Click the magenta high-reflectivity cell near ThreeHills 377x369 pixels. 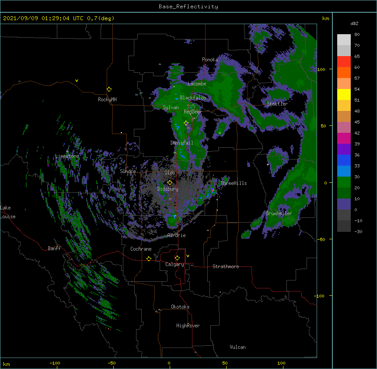pyautogui.click(x=212, y=190)
